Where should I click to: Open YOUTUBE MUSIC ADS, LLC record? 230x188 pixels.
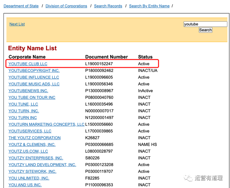pos(34,84)
